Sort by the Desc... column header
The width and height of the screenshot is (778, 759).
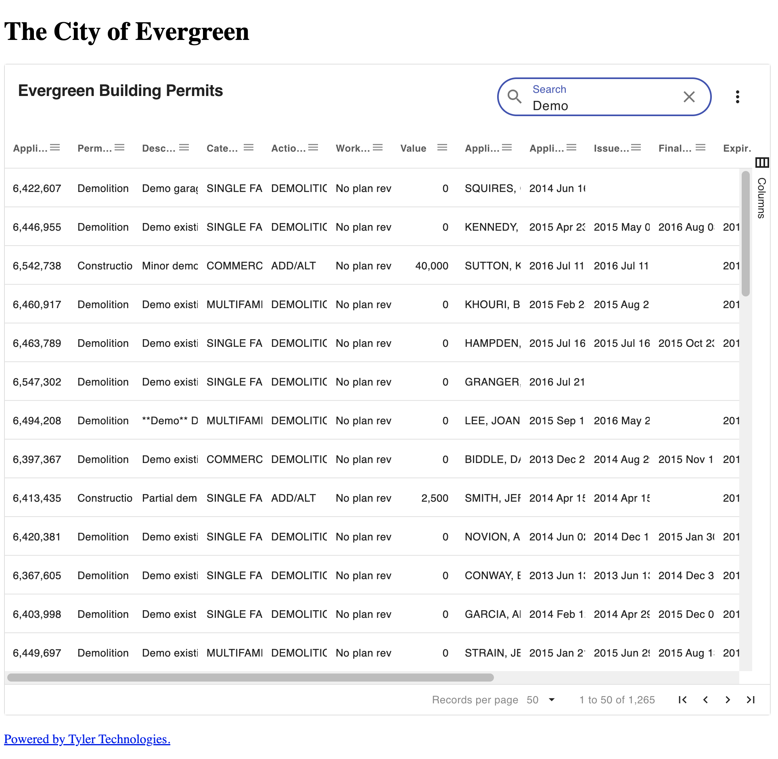[159, 148]
